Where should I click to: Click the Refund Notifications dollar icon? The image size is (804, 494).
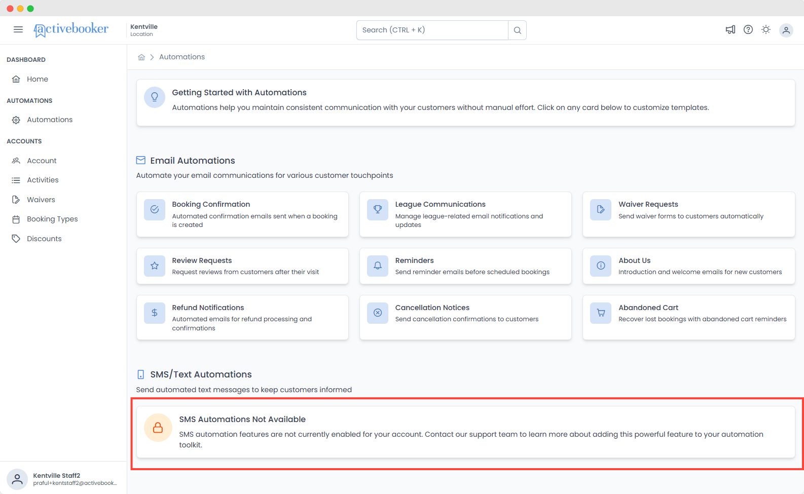[x=155, y=313]
